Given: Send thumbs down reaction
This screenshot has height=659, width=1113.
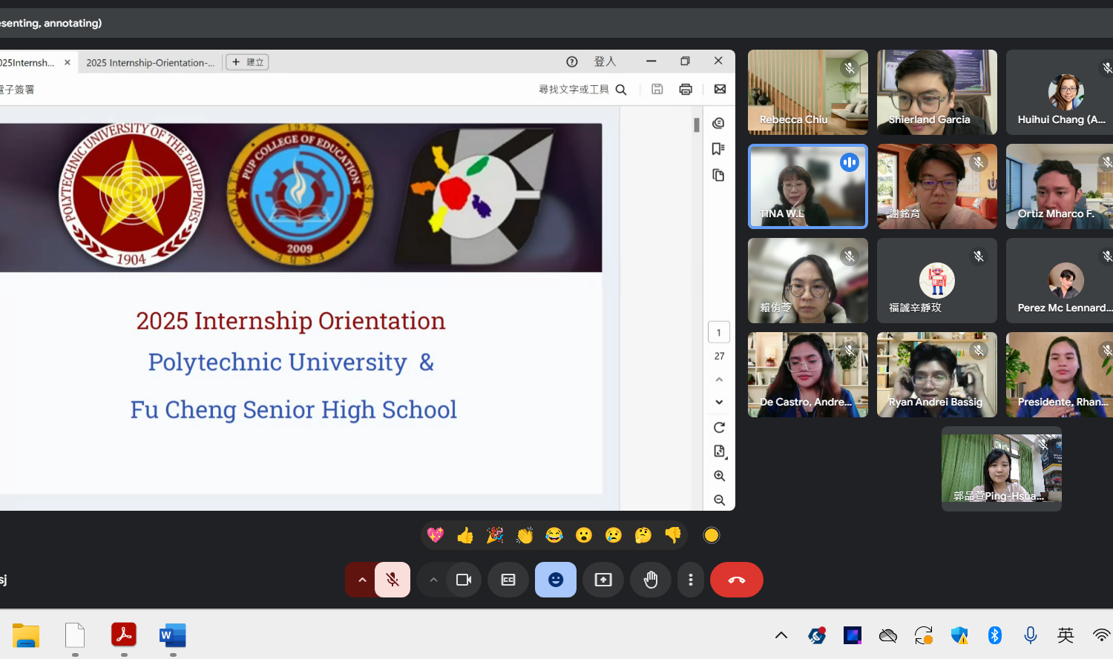Looking at the screenshot, I should (673, 535).
